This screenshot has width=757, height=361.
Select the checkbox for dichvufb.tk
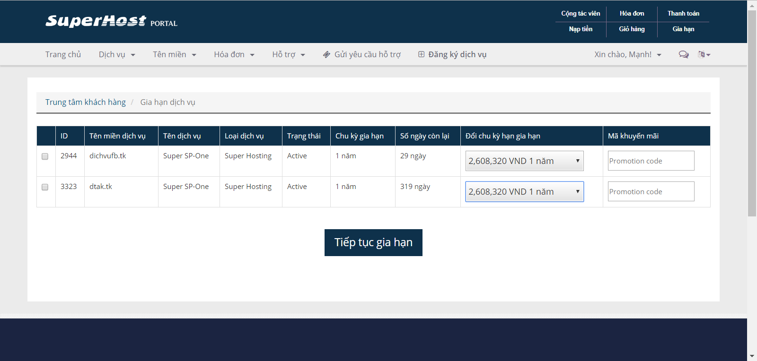click(45, 156)
